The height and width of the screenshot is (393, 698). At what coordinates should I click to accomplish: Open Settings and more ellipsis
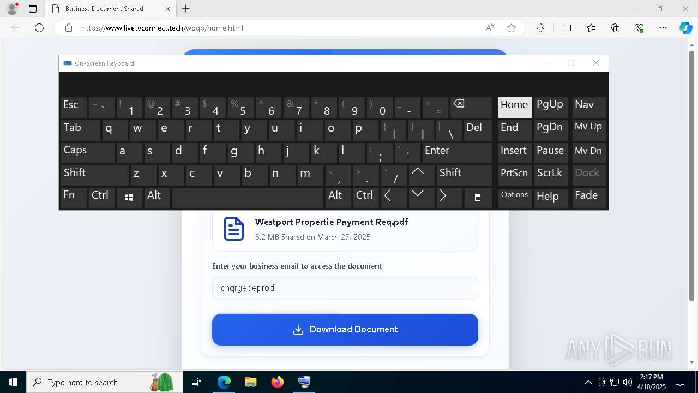(x=663, y=28)
